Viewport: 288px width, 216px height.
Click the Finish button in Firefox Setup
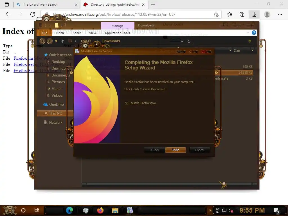tap(175, 150)
